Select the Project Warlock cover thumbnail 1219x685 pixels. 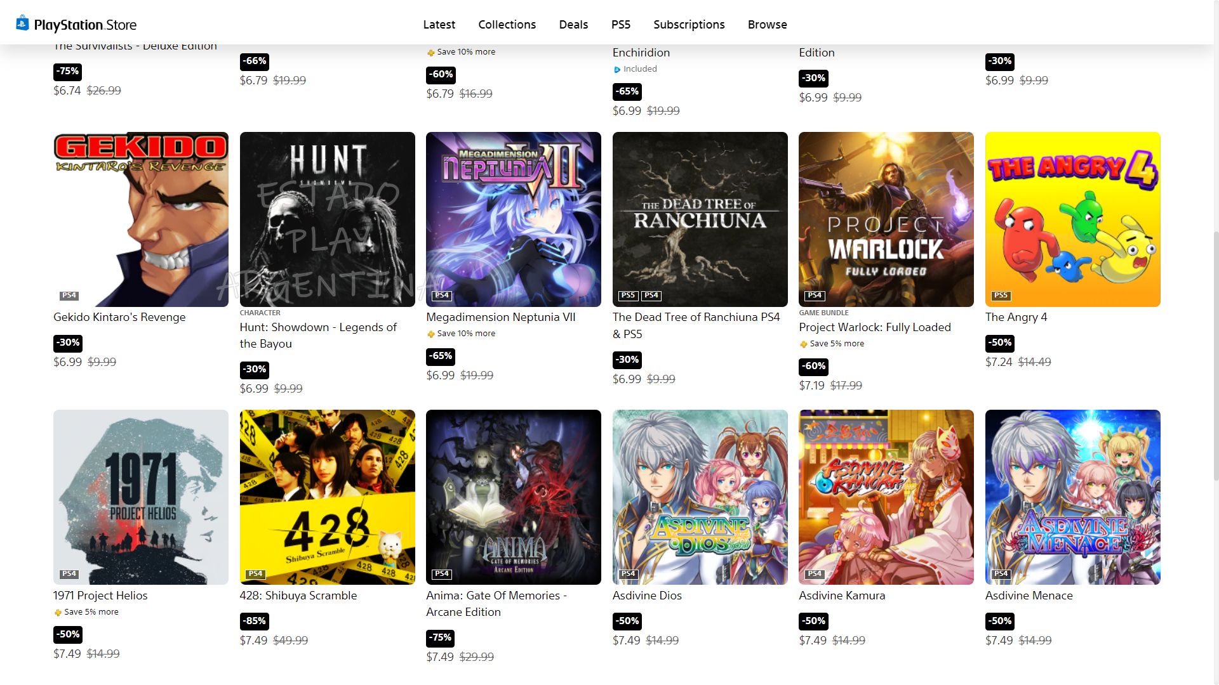coord(886,219)
